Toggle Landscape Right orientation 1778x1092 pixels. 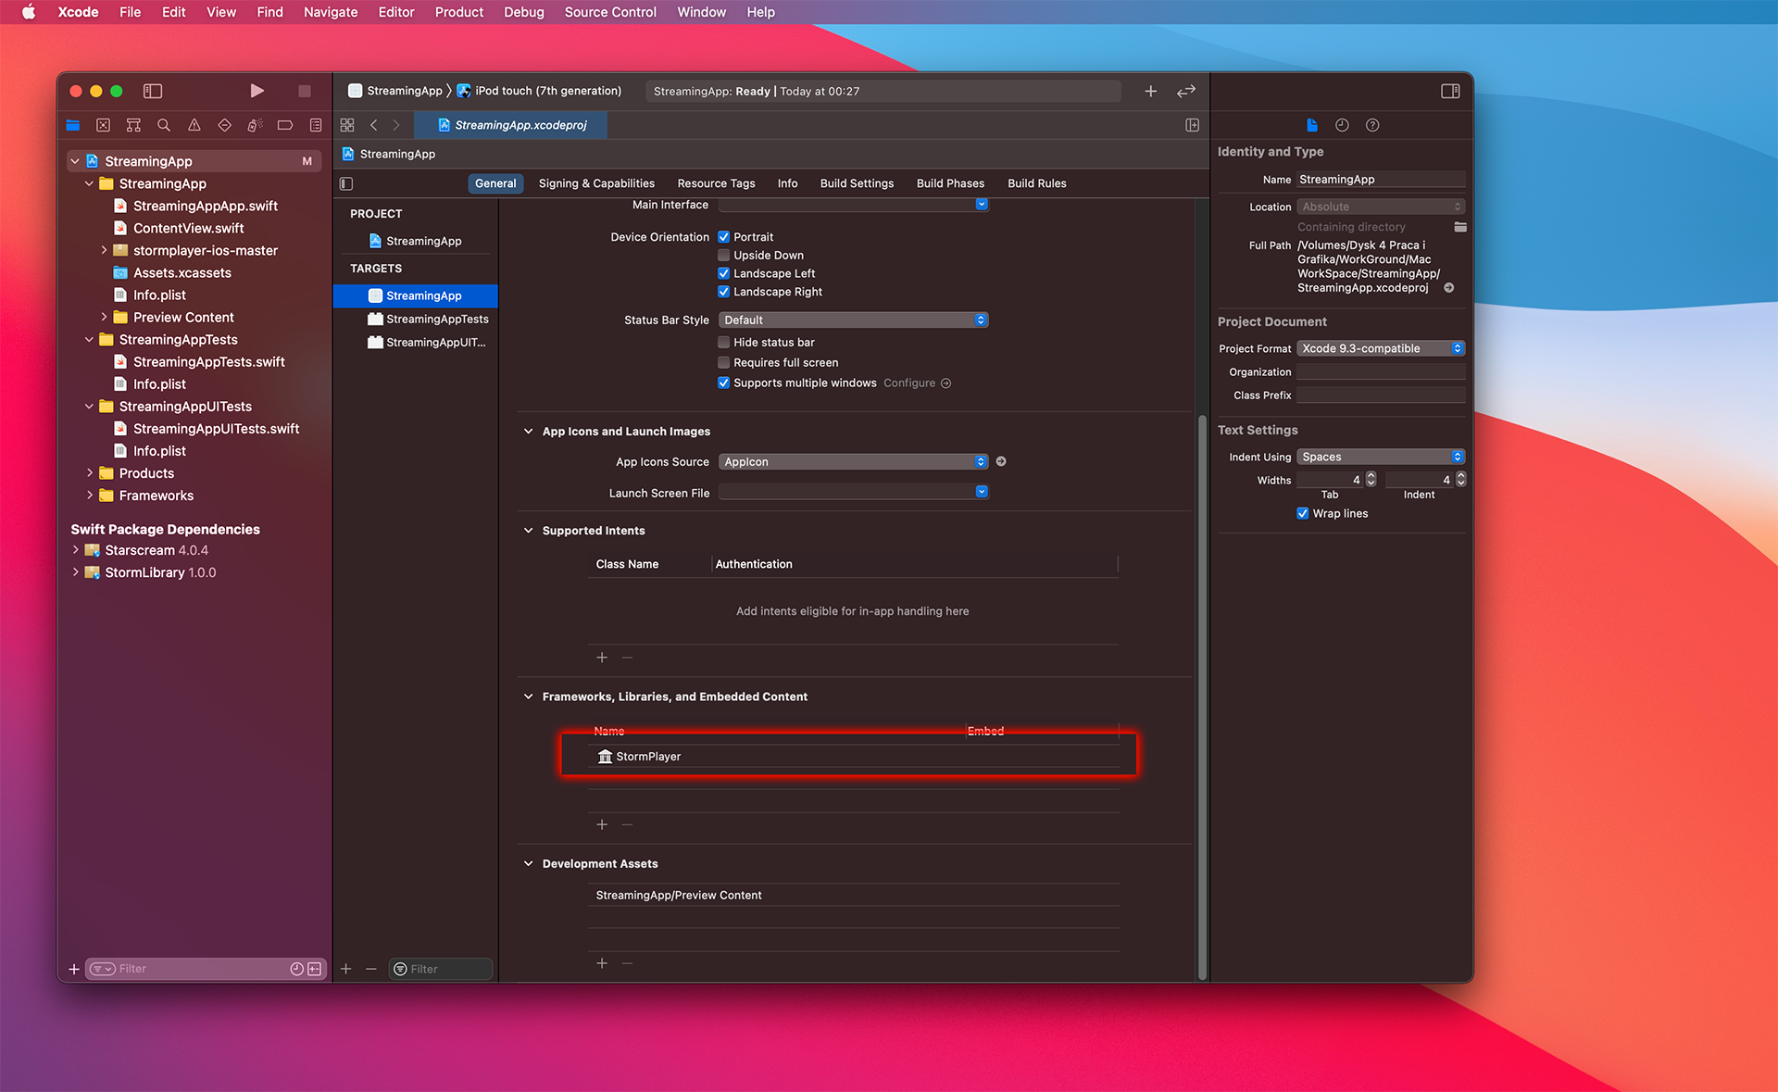723,292
